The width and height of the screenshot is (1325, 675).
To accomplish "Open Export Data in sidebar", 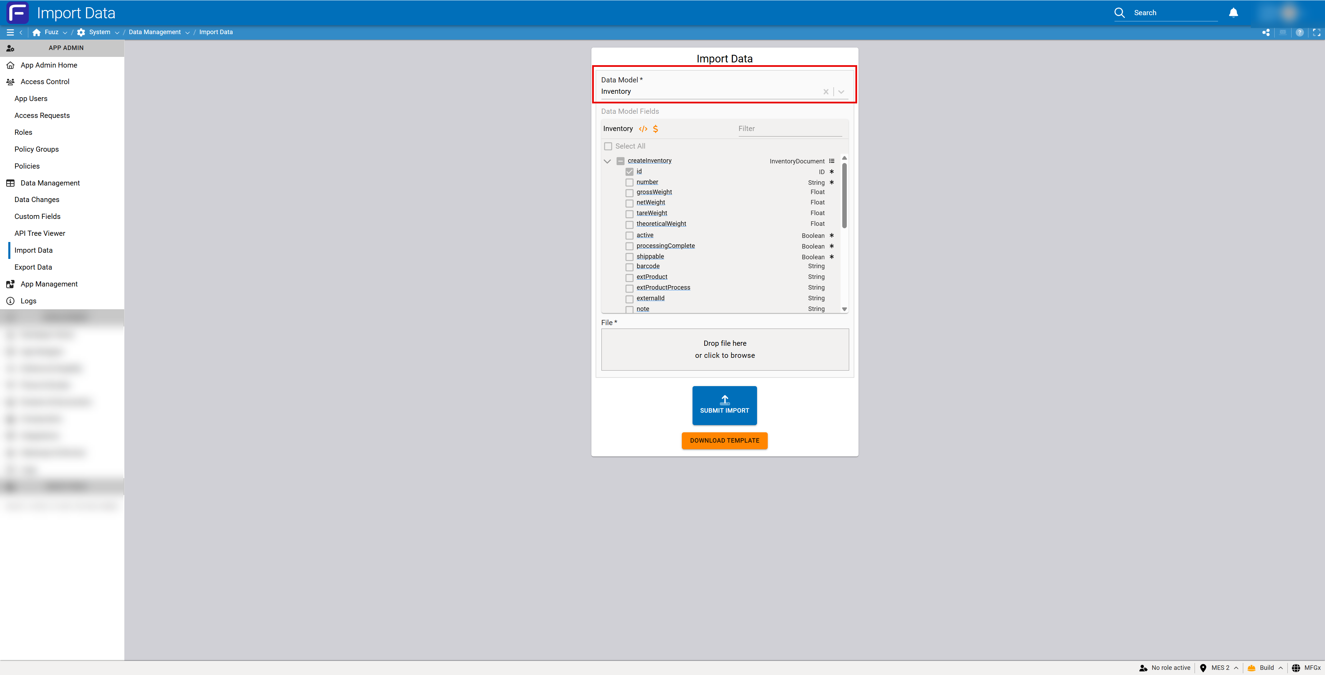I will tap(33, 267).
